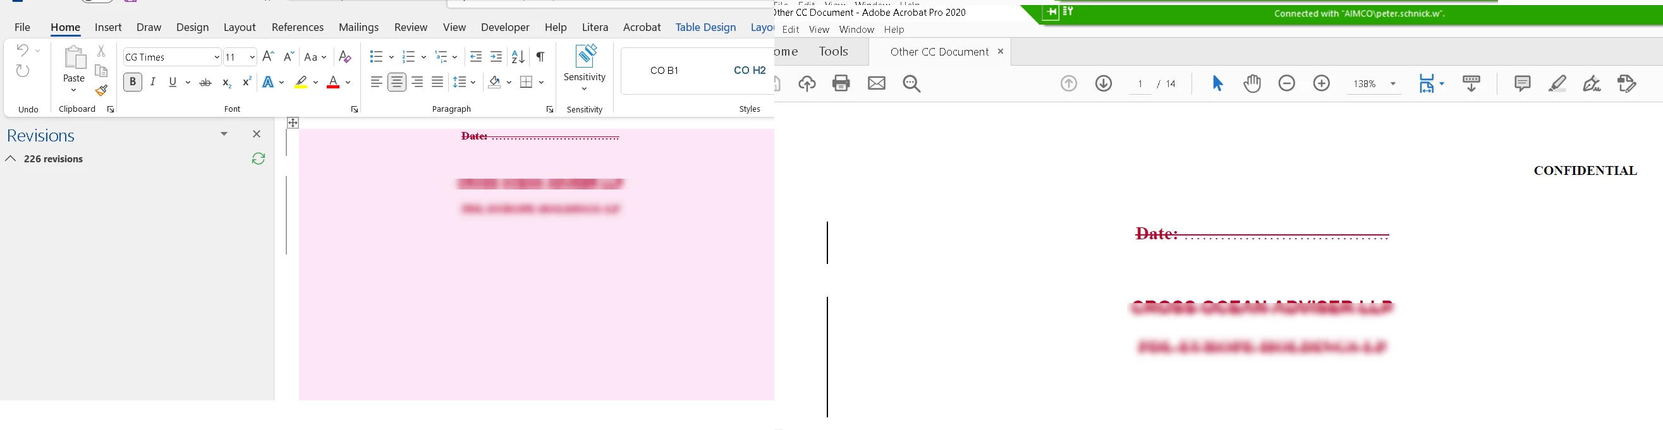
Task: Open the Numbering list dropdown
Action: 422,57
